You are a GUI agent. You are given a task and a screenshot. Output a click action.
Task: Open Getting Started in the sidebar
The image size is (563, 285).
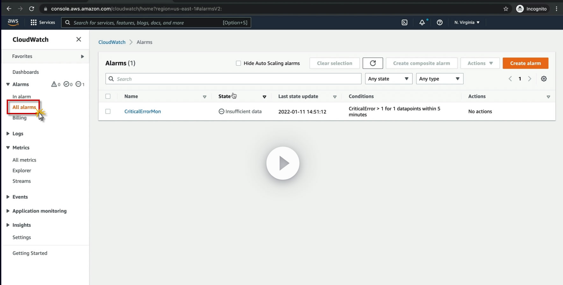(30, 253)
